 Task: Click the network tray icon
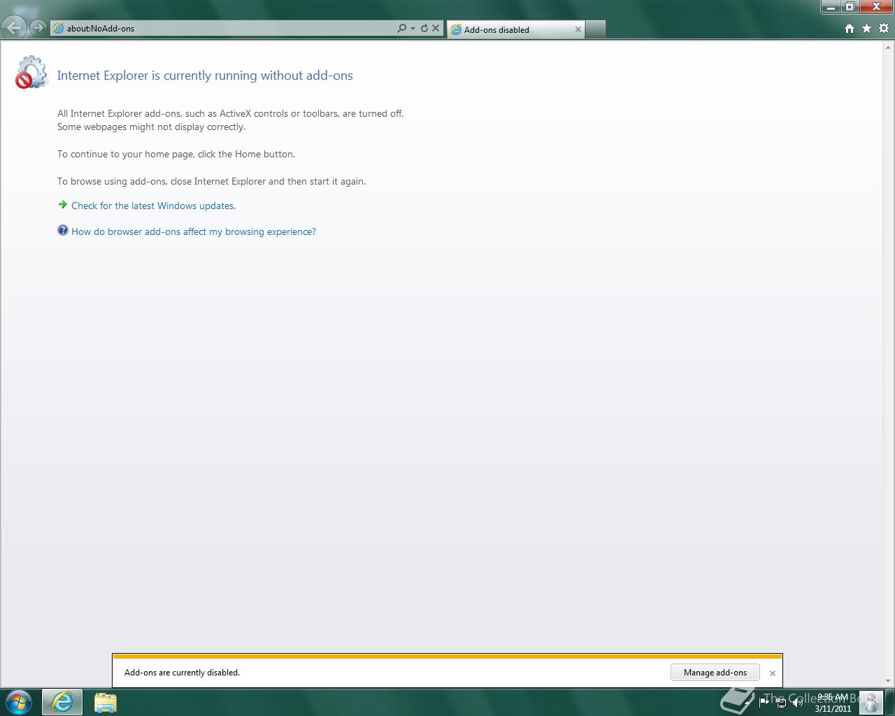(781, 702)
